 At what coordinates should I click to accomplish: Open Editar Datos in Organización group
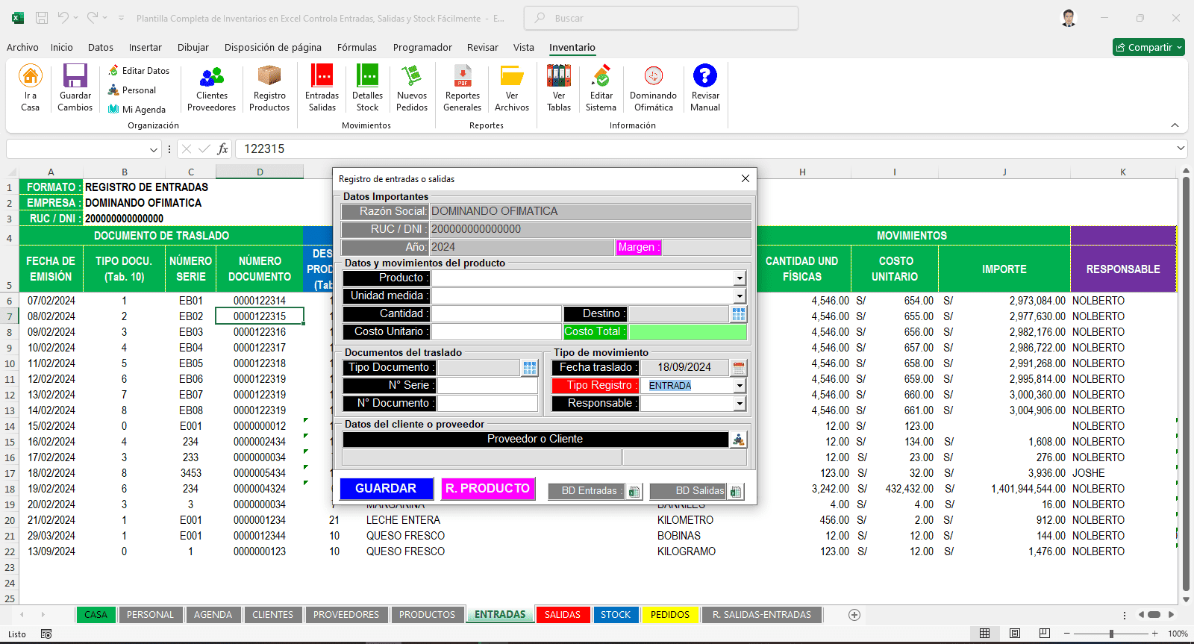(x=139, y=71)
